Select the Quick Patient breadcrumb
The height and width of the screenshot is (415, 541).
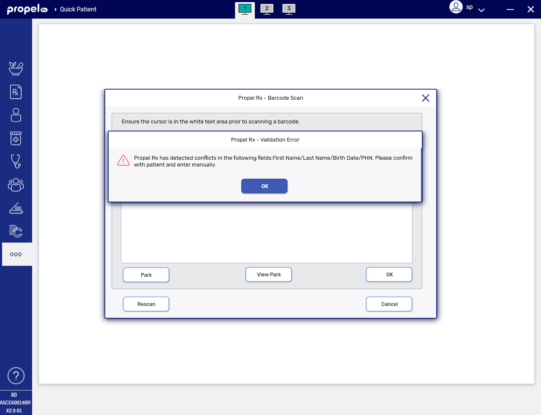pos(79,9)
